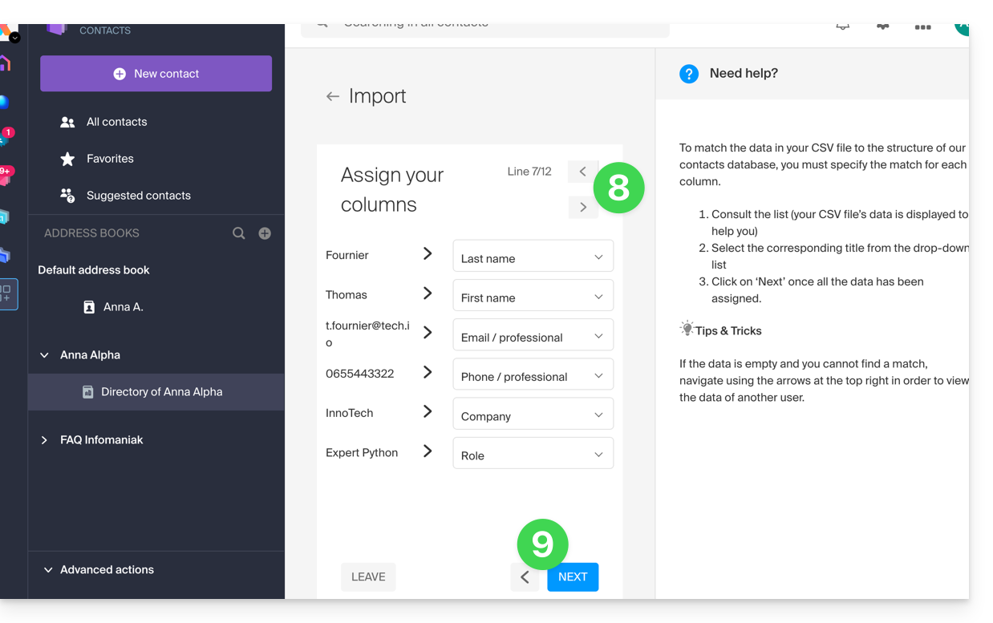Add a new address book with plus icon
The height and width of the screenshot is (623, 993).
click(x=265, y=233)
